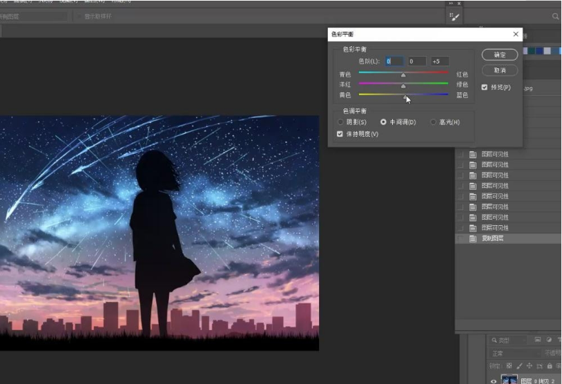Toggle the 预览(P) preview checkbox
The height and width of the screenshot is (384, 562).
click(485, 87)
